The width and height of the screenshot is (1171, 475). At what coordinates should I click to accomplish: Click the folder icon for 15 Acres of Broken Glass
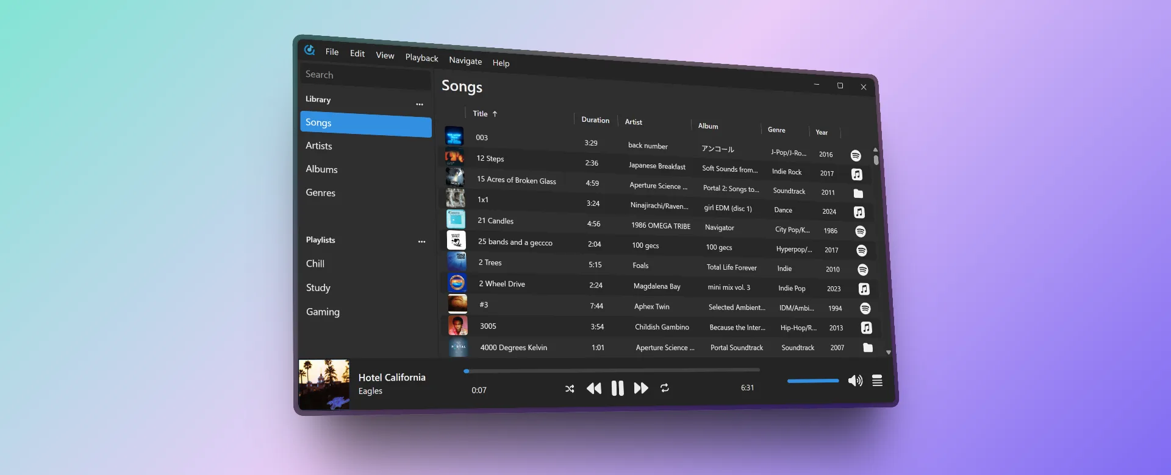click(858, 194)
